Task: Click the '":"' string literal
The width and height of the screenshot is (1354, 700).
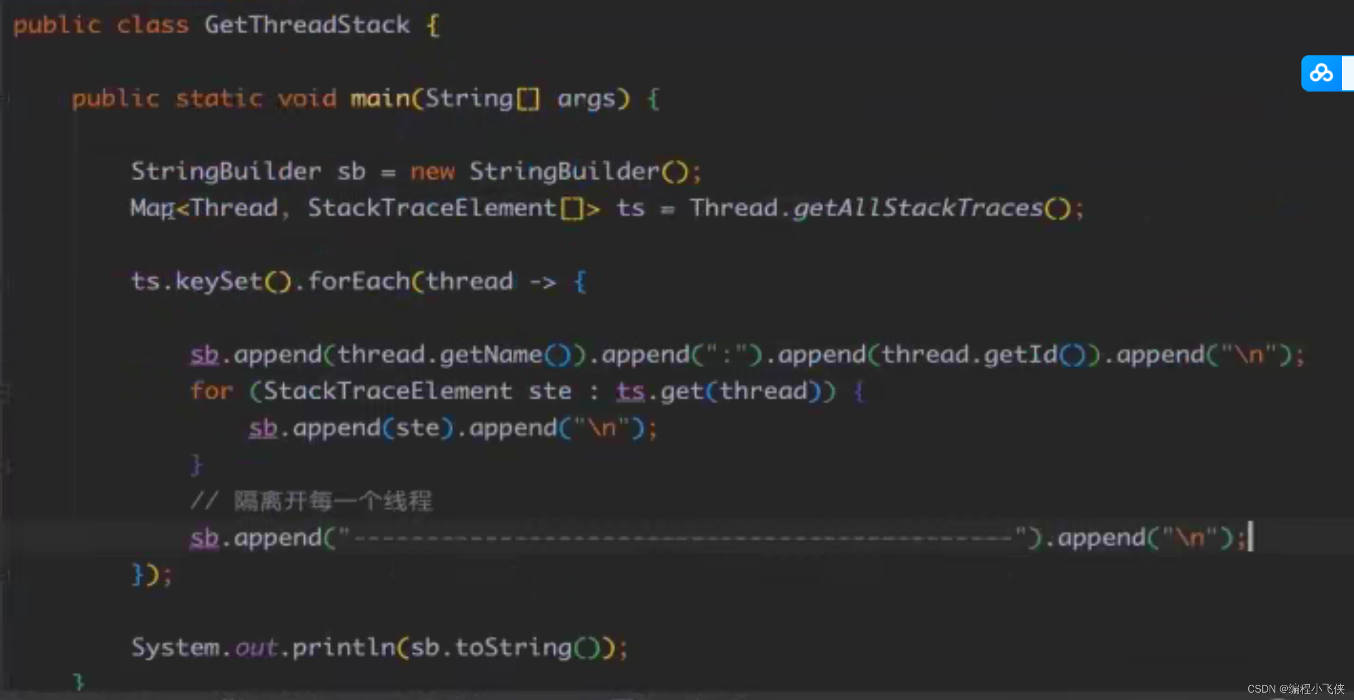Action: (x=726, y=355)
